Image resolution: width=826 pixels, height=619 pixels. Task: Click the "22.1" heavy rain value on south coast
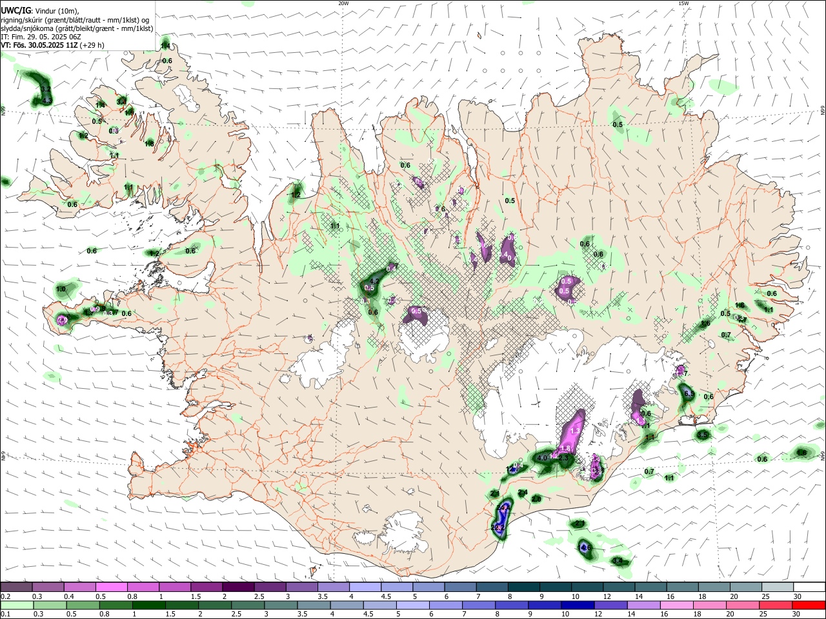coord(498,527)
